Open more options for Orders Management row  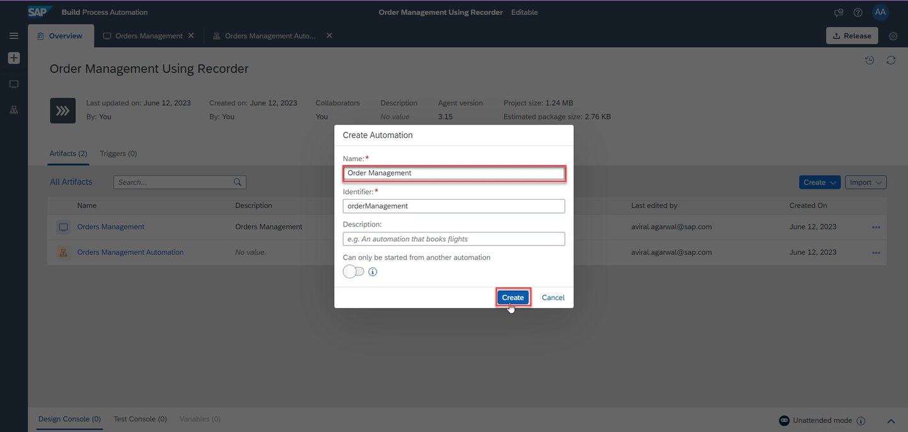click(x=876, y=227)
